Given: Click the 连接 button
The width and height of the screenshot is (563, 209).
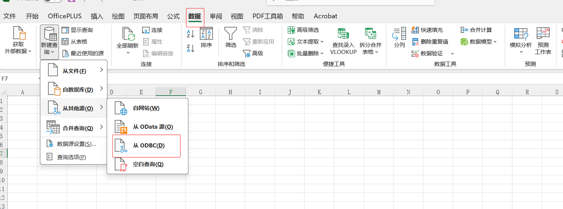Looking at the screenshot, I should click(152, 30).
